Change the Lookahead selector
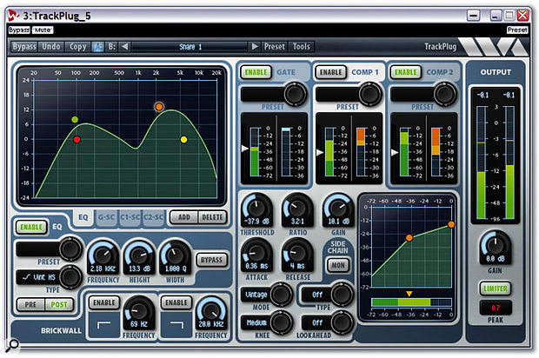Screen dimensions: 539x358 click(x=327, y=322)
